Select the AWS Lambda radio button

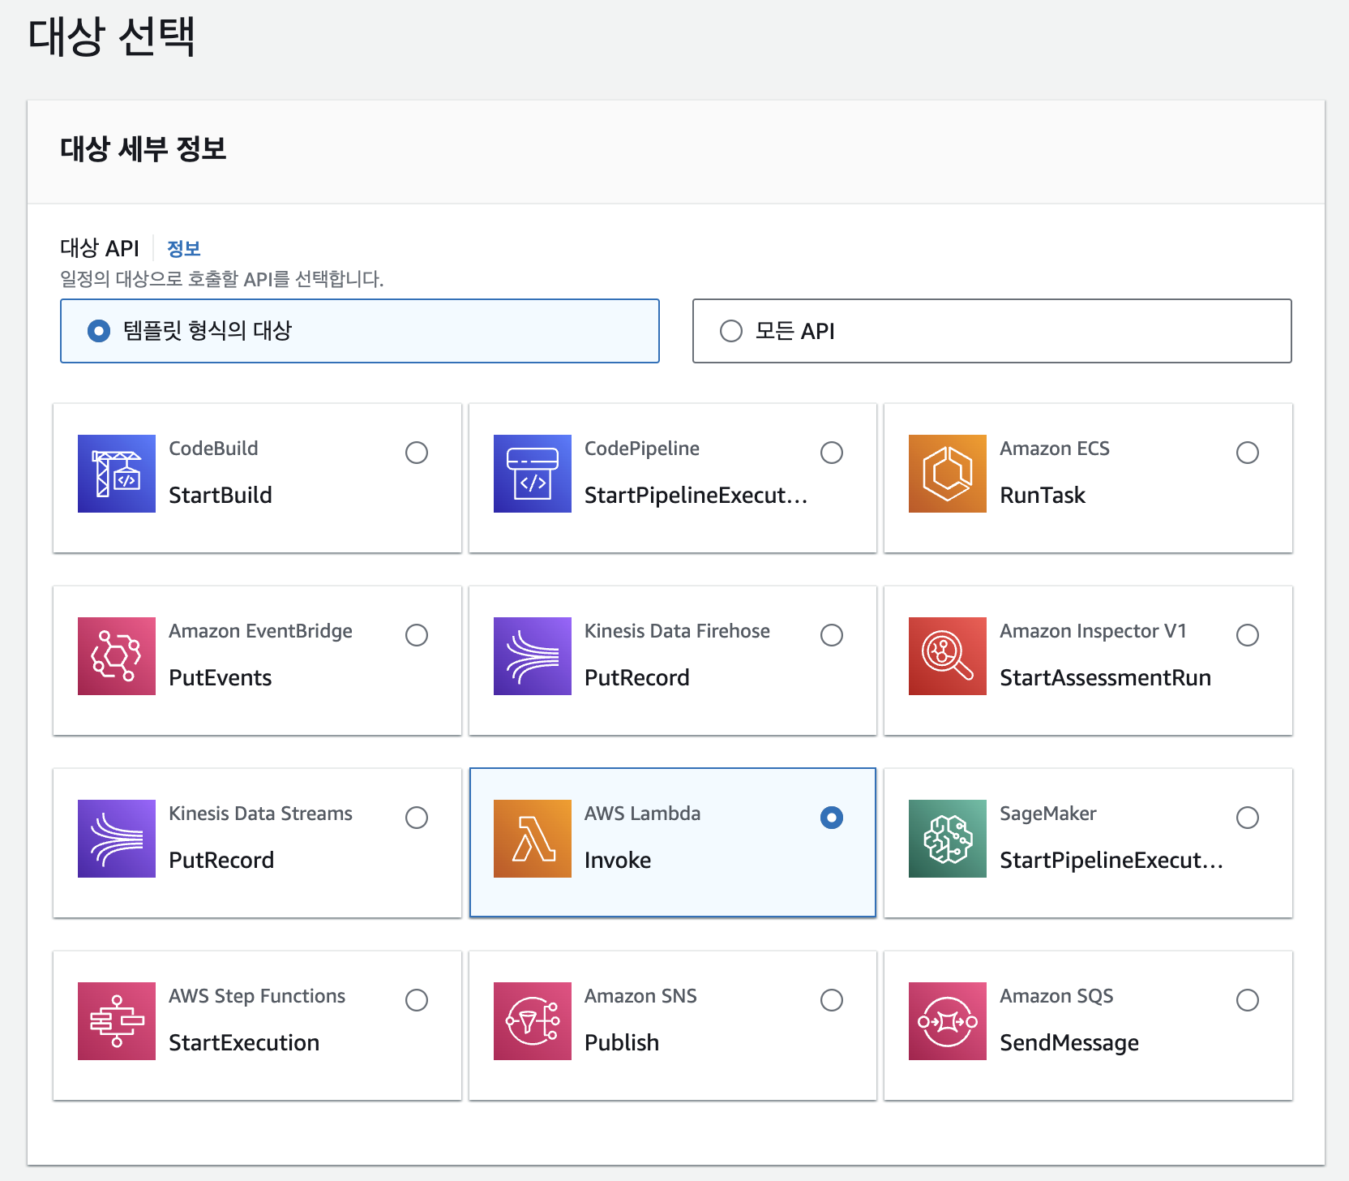pyautogui.click(x=832, y=818)
